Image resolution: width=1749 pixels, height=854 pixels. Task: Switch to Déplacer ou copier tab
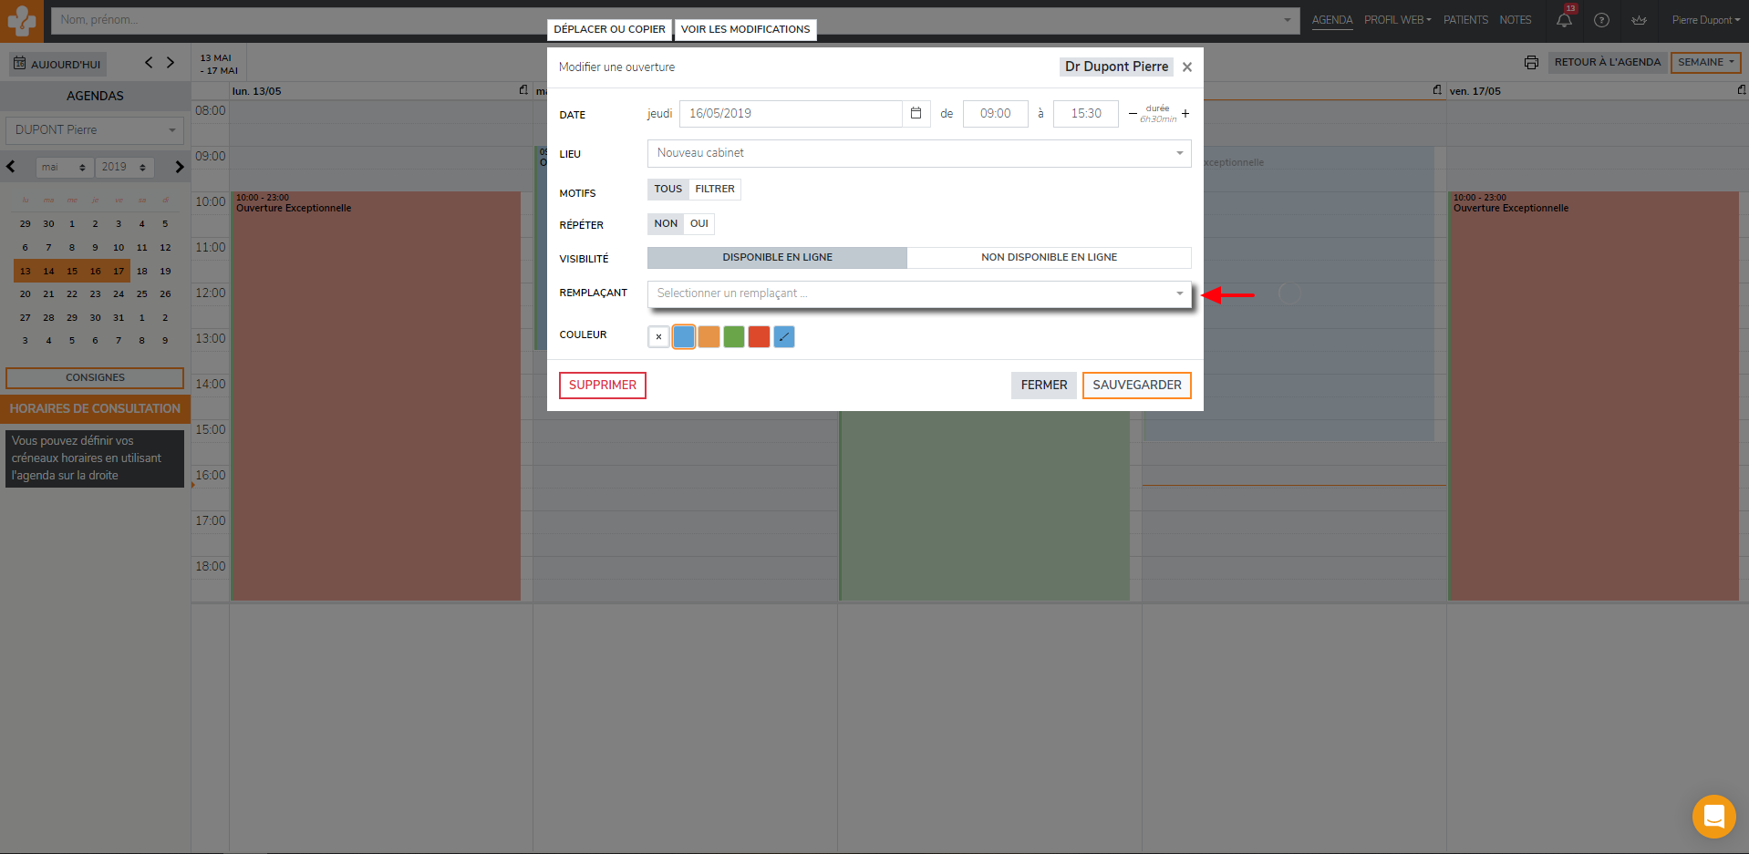click(609, 29)
